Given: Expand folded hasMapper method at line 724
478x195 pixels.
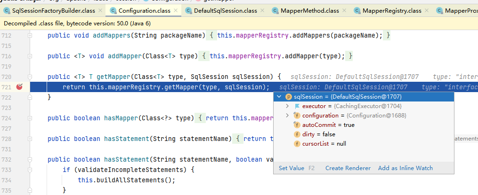Looking at the screenshot, I should point(30,118).
